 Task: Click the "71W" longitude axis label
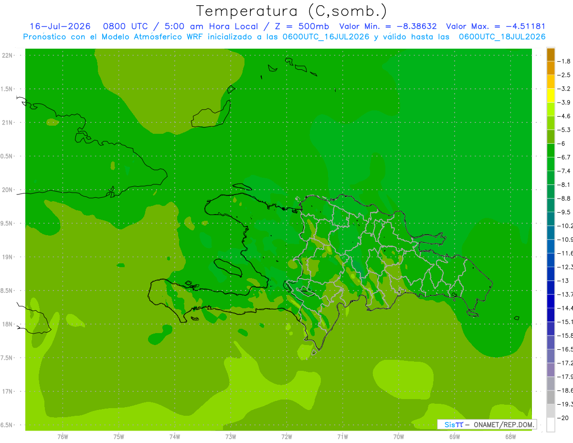click(x=342, y=437)
